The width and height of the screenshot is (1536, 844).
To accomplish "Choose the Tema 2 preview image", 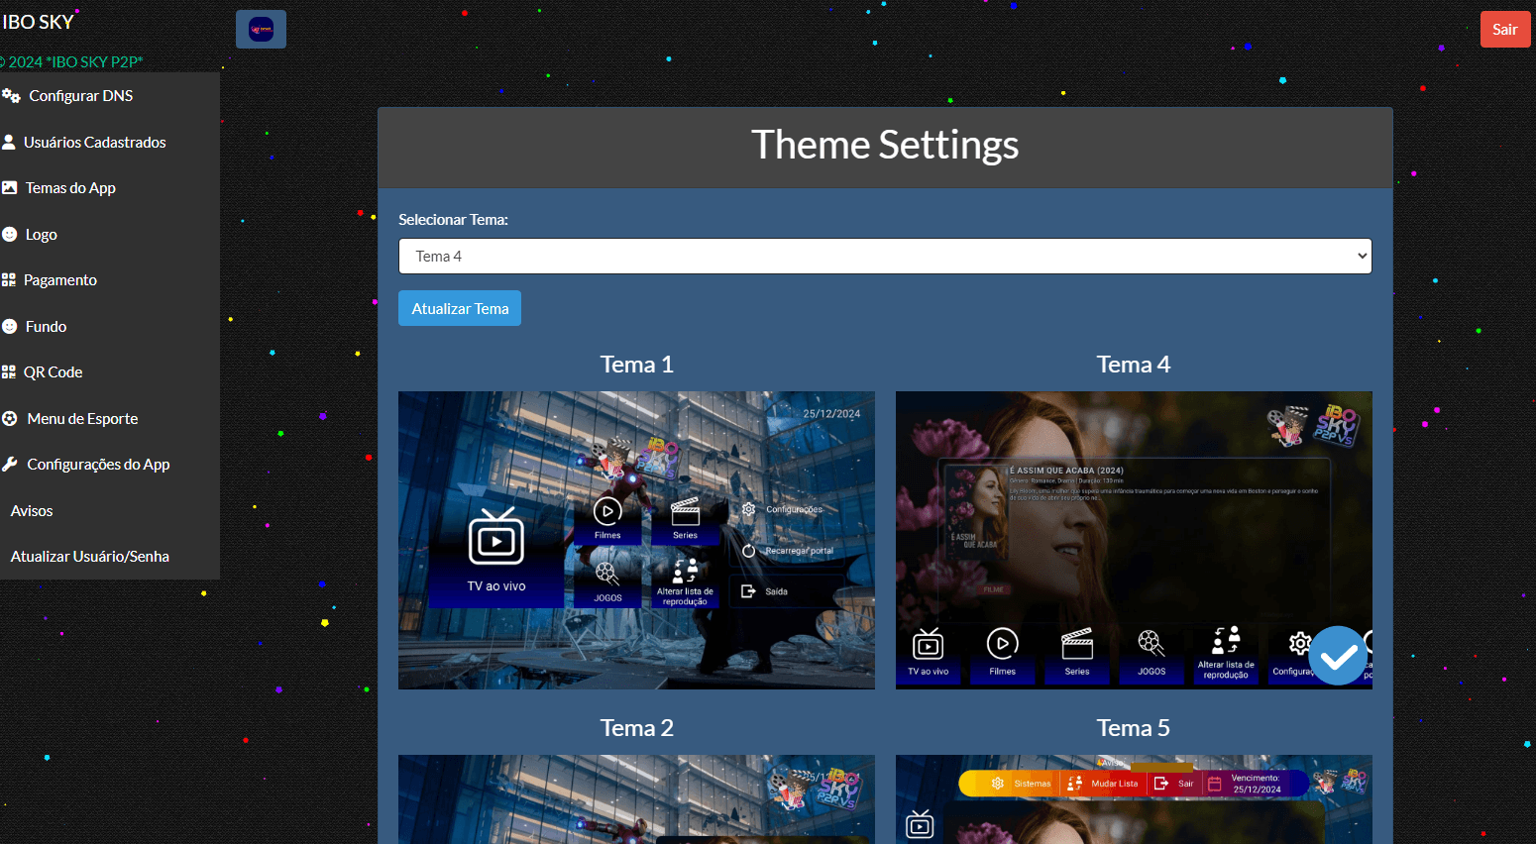I will pyautogui.click(x=636, y=798).
